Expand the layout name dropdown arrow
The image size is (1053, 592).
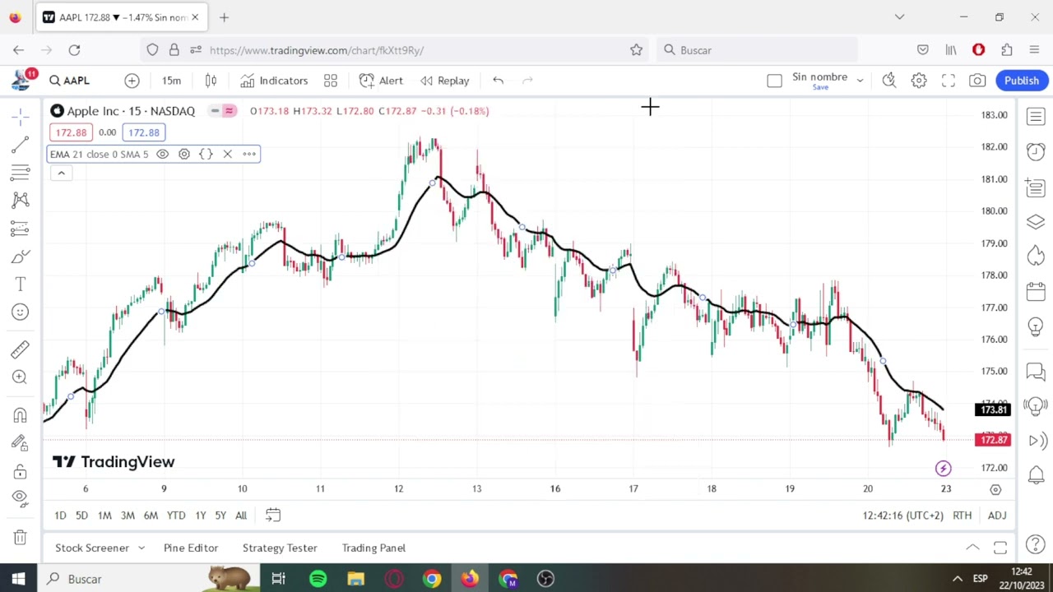click(x=860, y=81)
